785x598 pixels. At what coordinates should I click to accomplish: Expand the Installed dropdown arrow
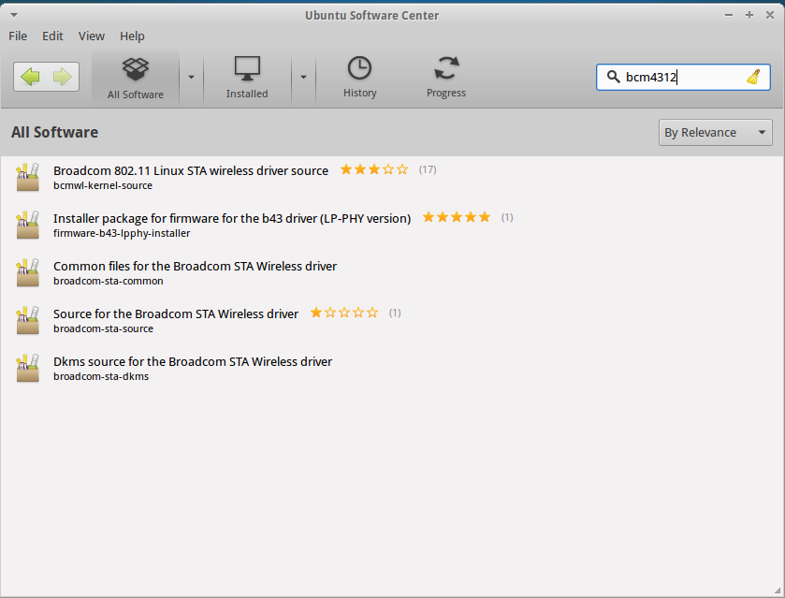pos(303,77)
